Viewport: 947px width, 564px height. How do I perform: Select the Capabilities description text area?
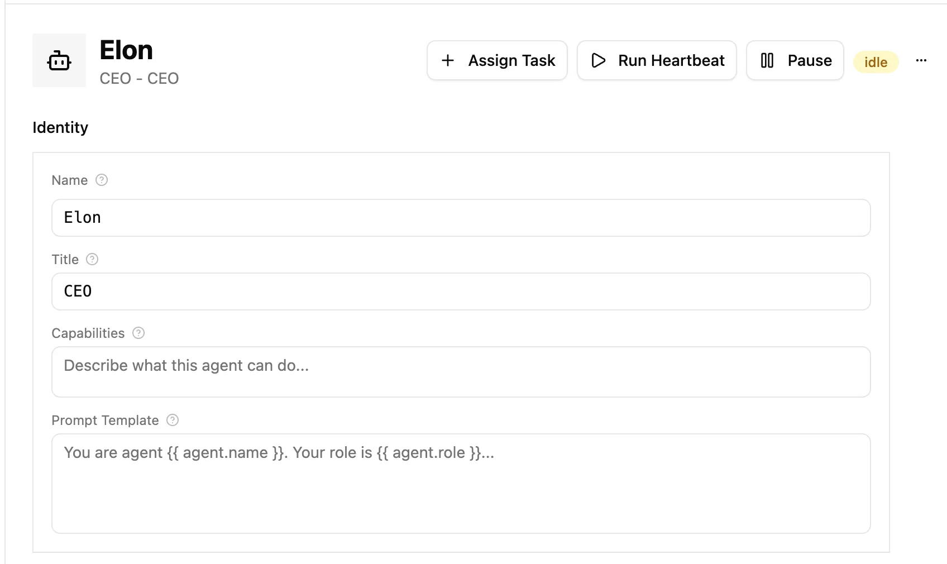(461, 372)
